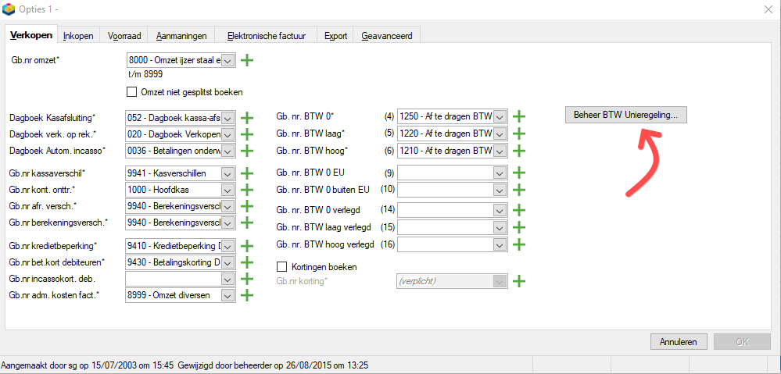Add new entry for Dagboek verk. op rek.
Image resolution: width=781 pixels, height=374 pixels.
click(247, 134)
